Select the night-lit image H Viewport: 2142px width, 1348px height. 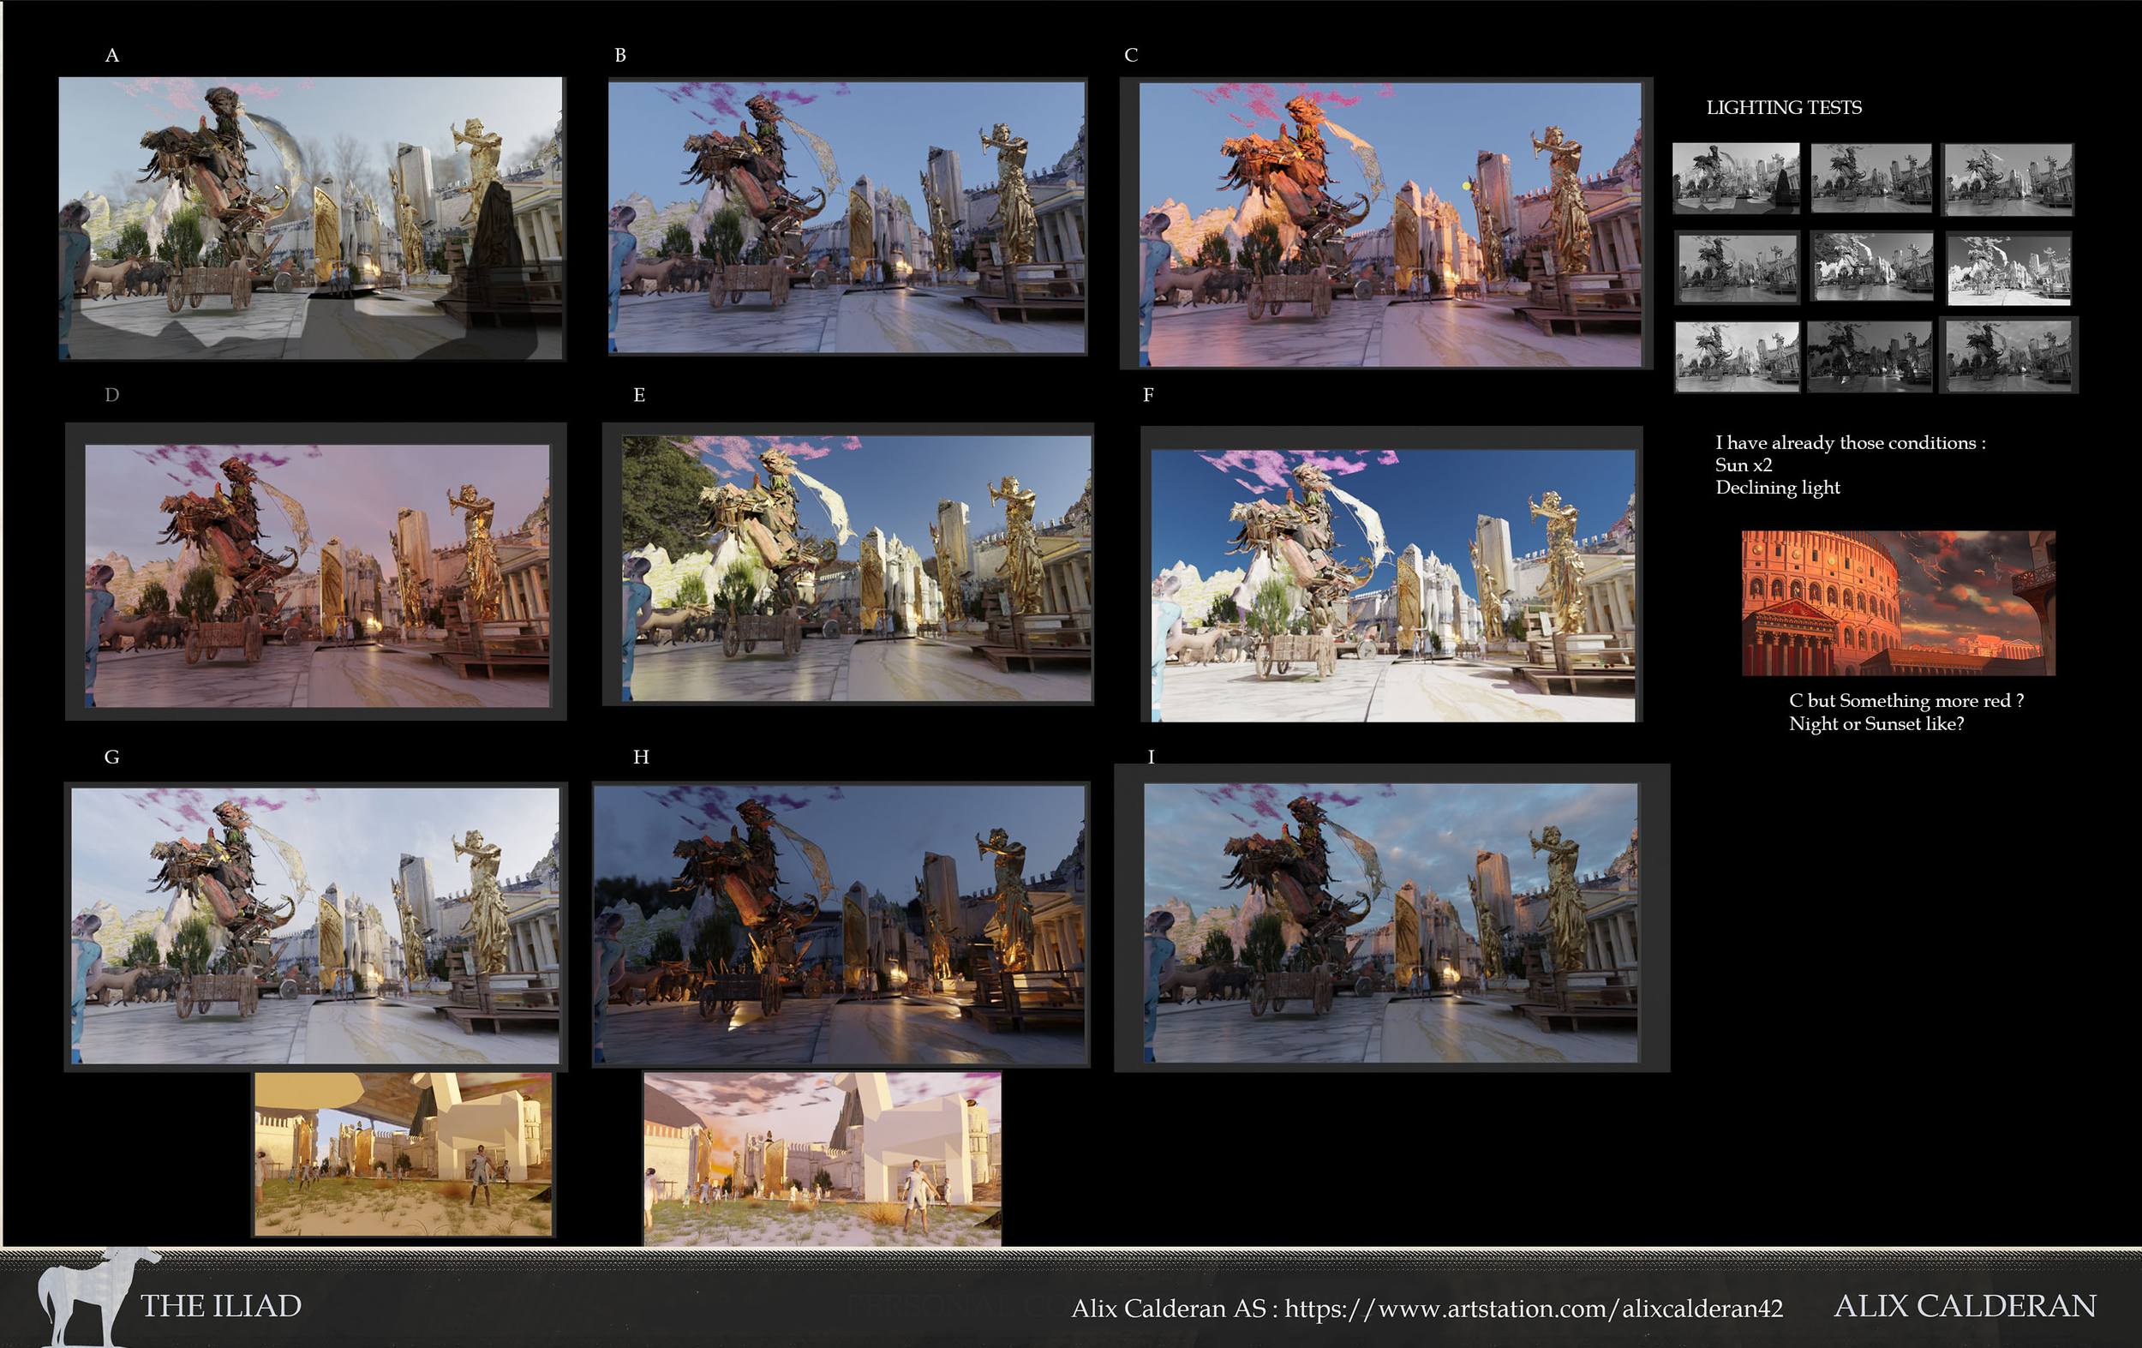tap(839, 925)
